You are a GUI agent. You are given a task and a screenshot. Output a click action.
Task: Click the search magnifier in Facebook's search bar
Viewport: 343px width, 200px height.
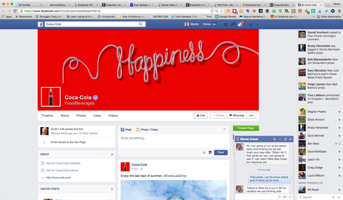(141, 24)
